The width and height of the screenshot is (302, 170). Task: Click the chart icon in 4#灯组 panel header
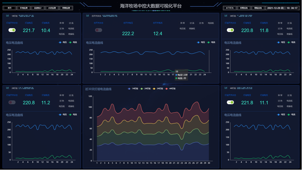point(226,88)
